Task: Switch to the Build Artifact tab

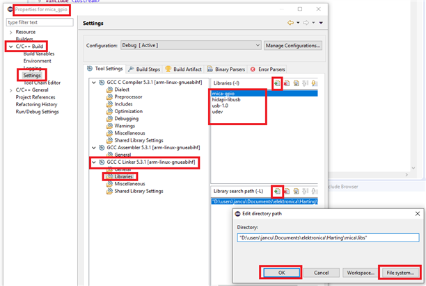Action: (183, 69)
